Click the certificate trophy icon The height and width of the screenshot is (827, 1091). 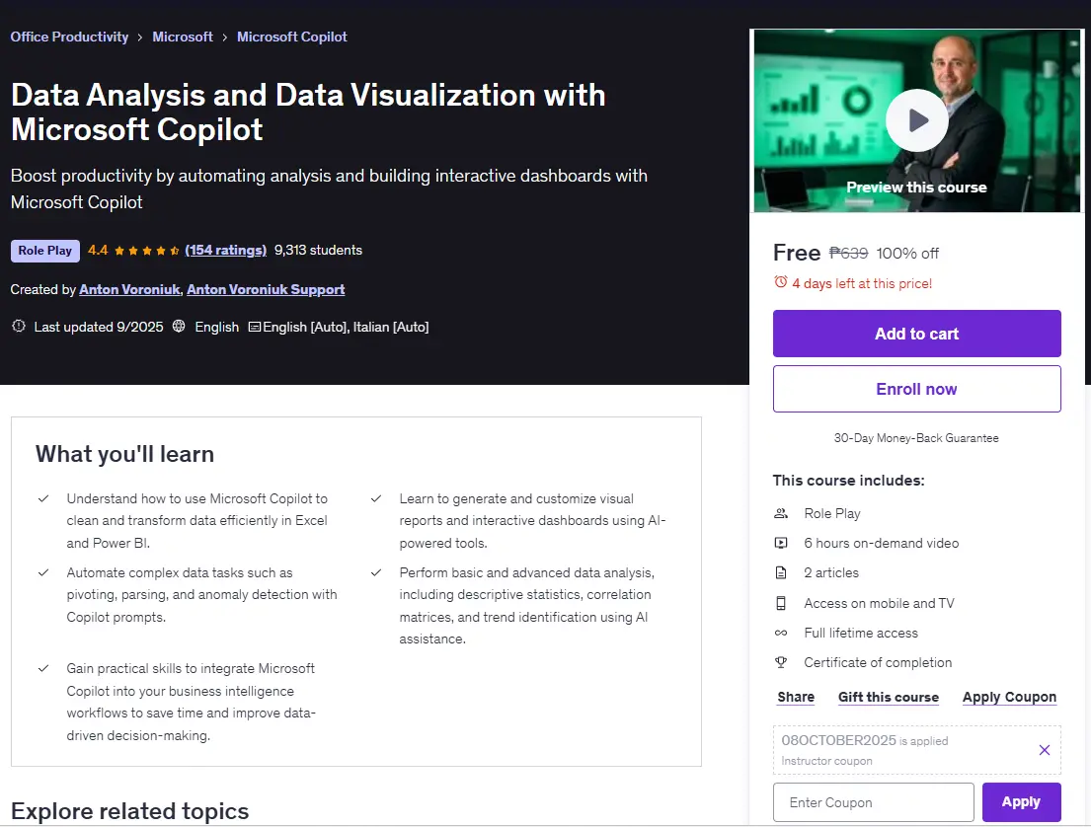[781, 663]
